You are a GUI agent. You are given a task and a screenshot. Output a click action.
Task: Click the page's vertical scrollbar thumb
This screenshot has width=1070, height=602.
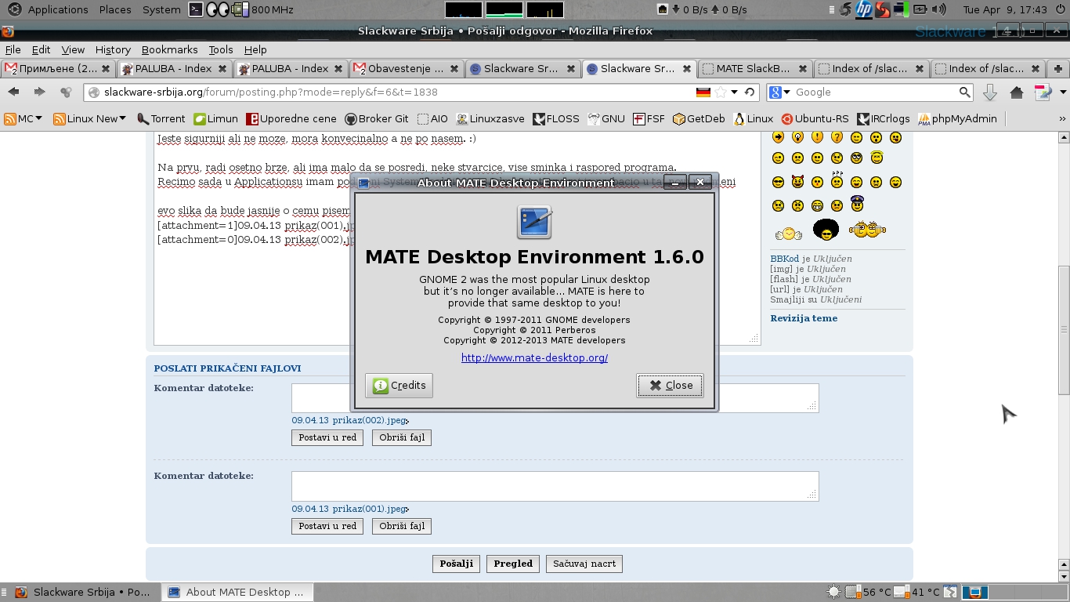(x=1063, y=329)
